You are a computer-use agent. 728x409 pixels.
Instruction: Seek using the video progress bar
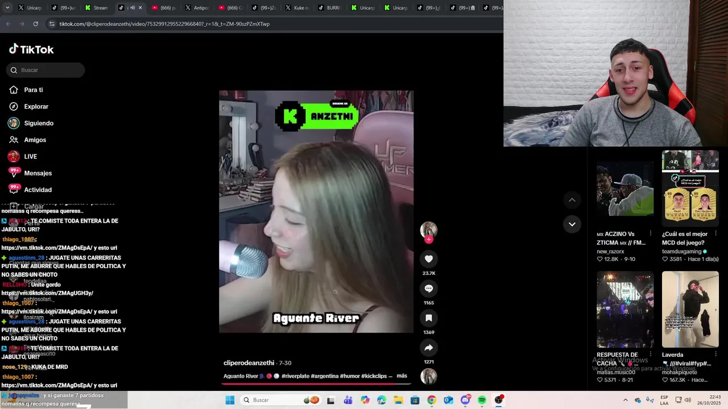pos(316,383)
